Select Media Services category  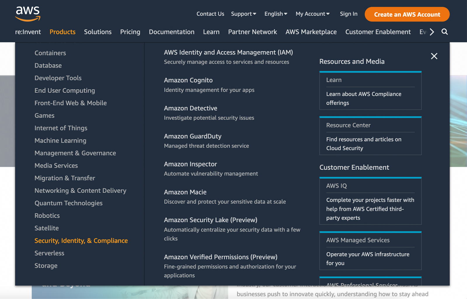(56, 166)
